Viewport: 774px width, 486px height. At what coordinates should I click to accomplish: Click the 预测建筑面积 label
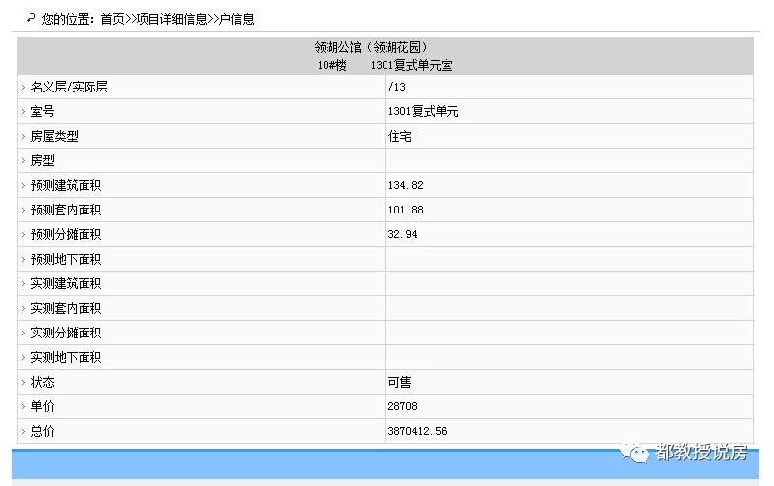tap(66, 185)
